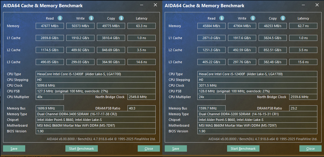This screenshot has width=324, height=157.
Task: Click L3 latency 14.6 ns
Action: tap(142, 62)
